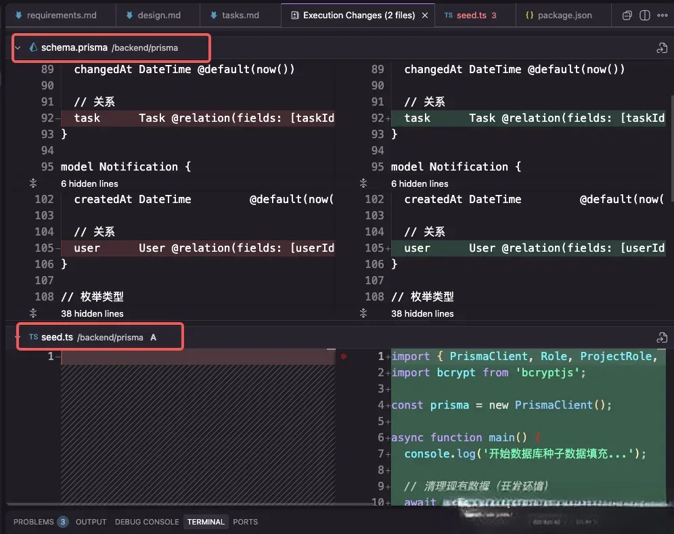Image resolution: width=674 pixels, height=534 pixels.
Task: Click the More Actions ellipsis icon
Action: [x=662, y=15]
